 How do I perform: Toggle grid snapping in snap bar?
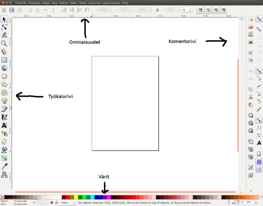click(259, 162)
